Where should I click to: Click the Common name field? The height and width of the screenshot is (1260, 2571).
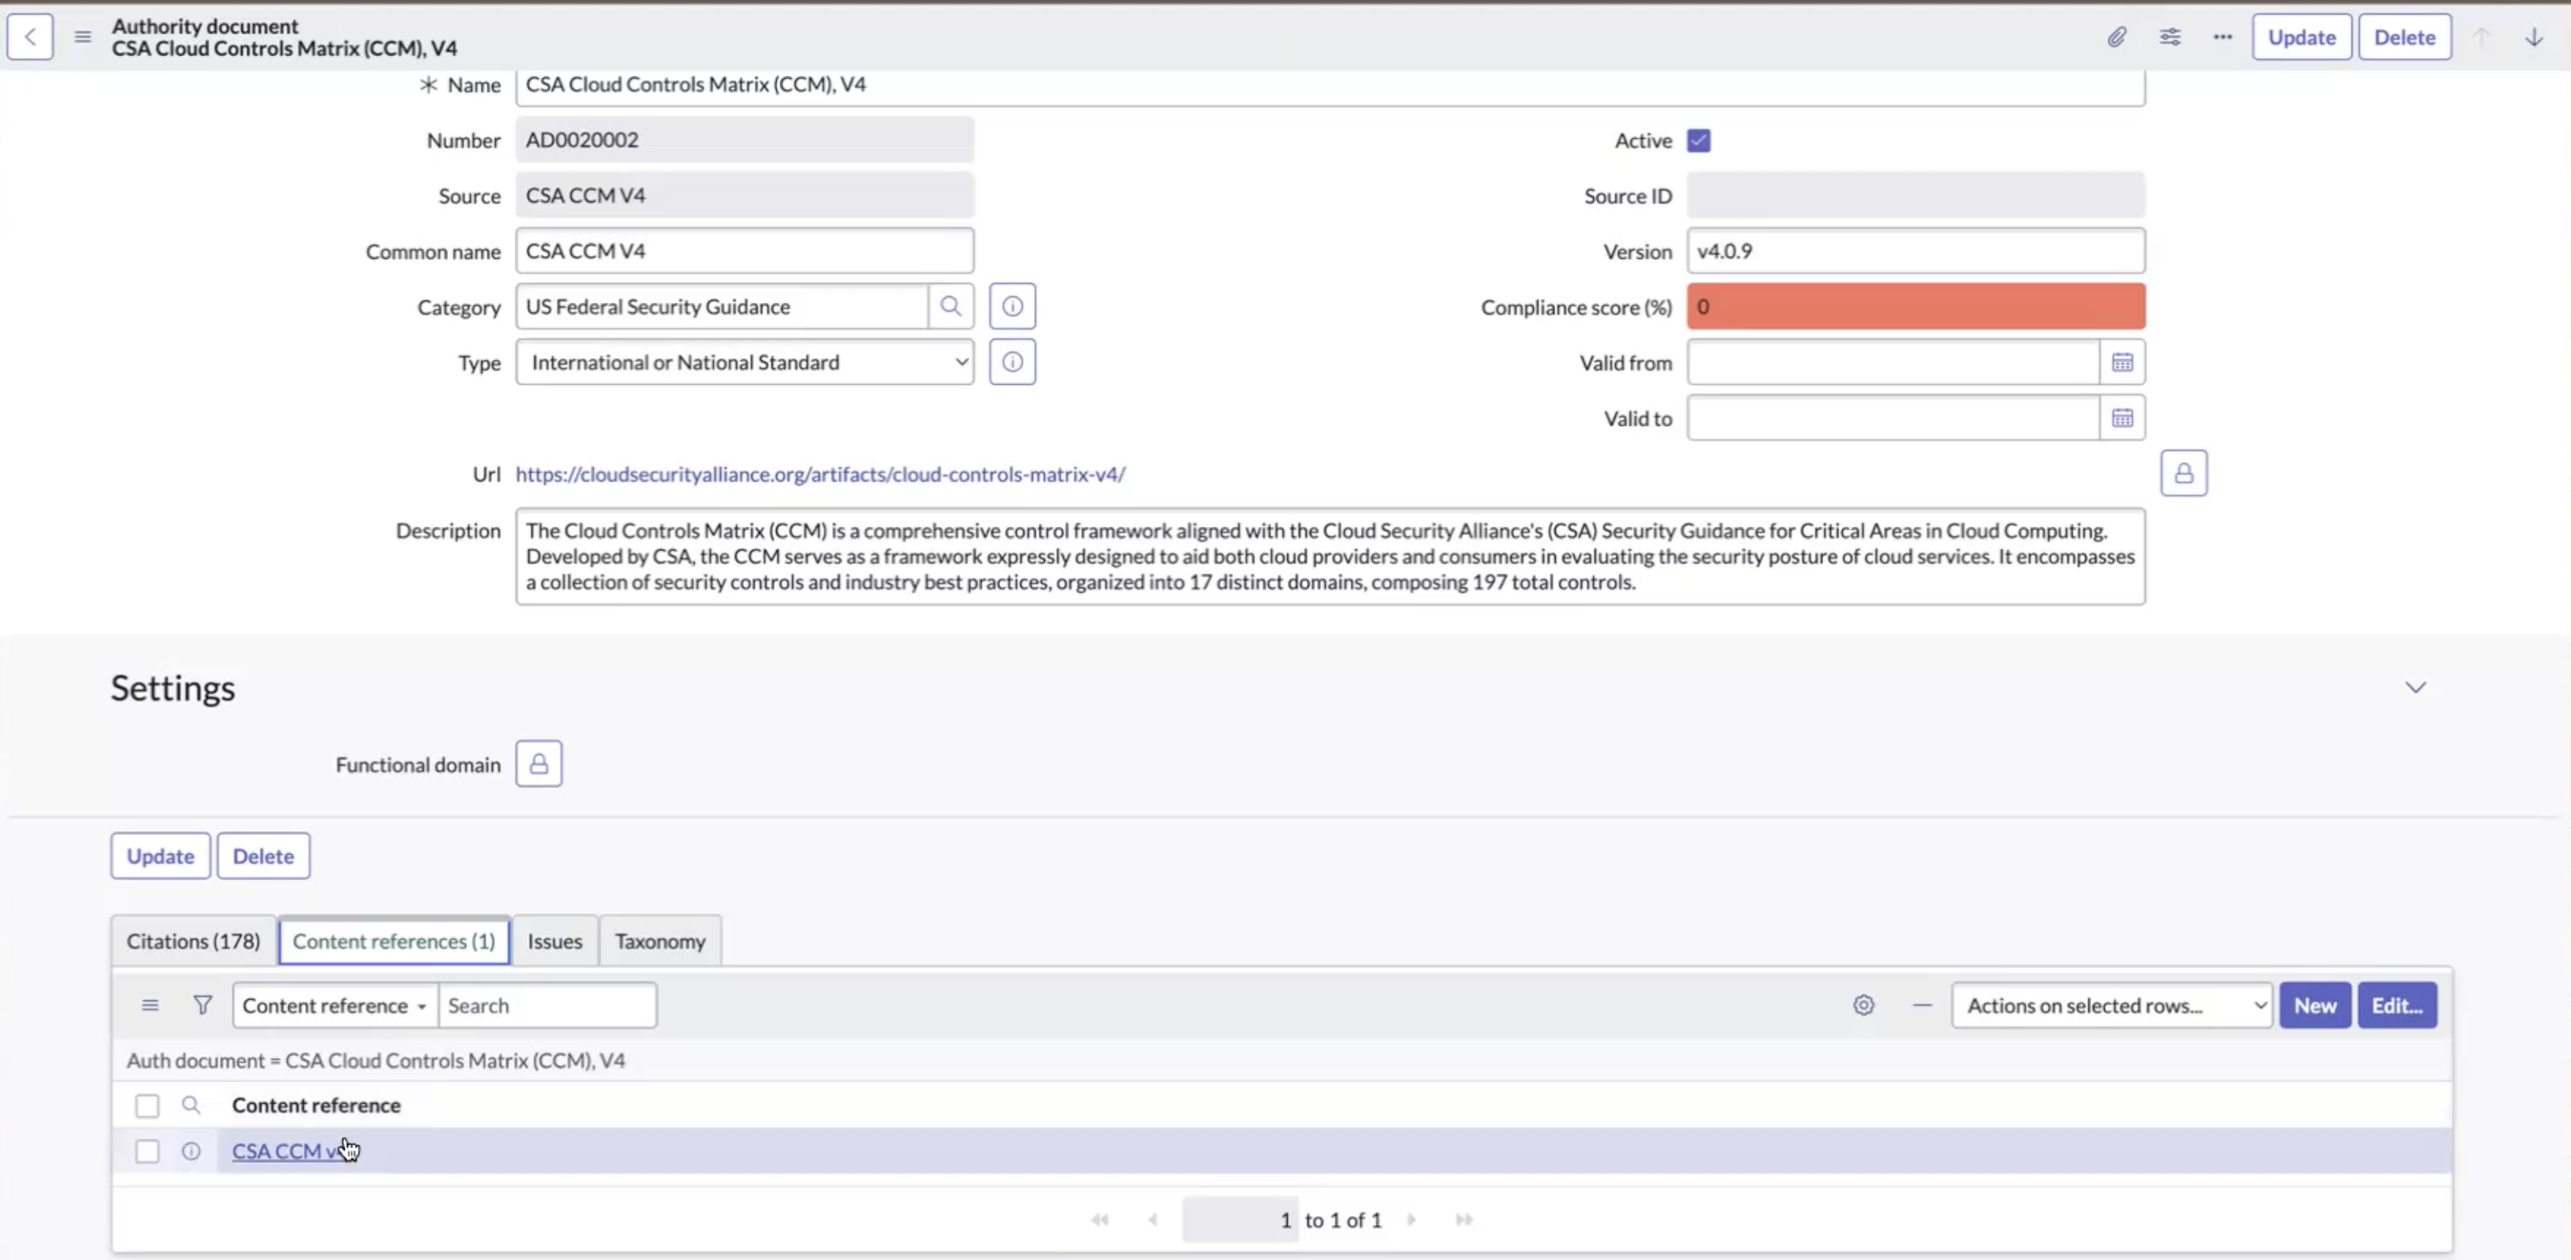(x=745, y=250)
